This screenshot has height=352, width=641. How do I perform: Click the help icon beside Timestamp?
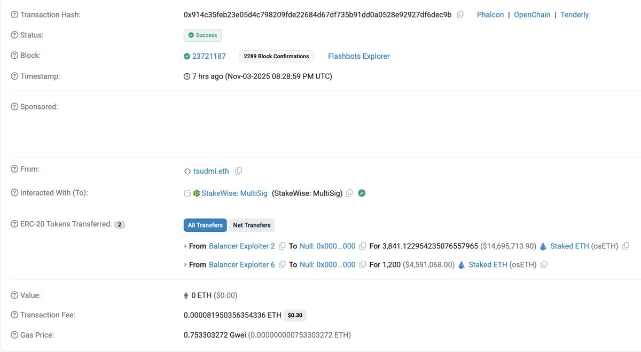pyautogui.click(x=14, y=76)
